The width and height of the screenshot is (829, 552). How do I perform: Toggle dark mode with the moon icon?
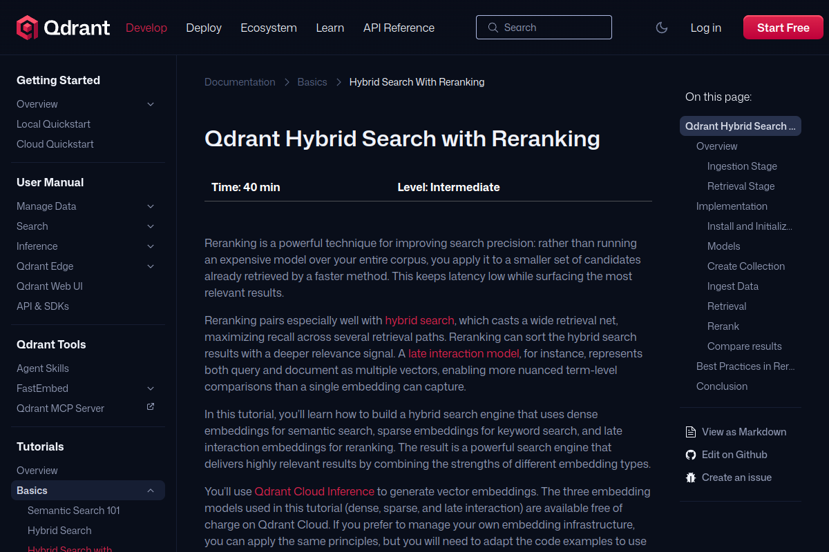[x=662, y=28]
